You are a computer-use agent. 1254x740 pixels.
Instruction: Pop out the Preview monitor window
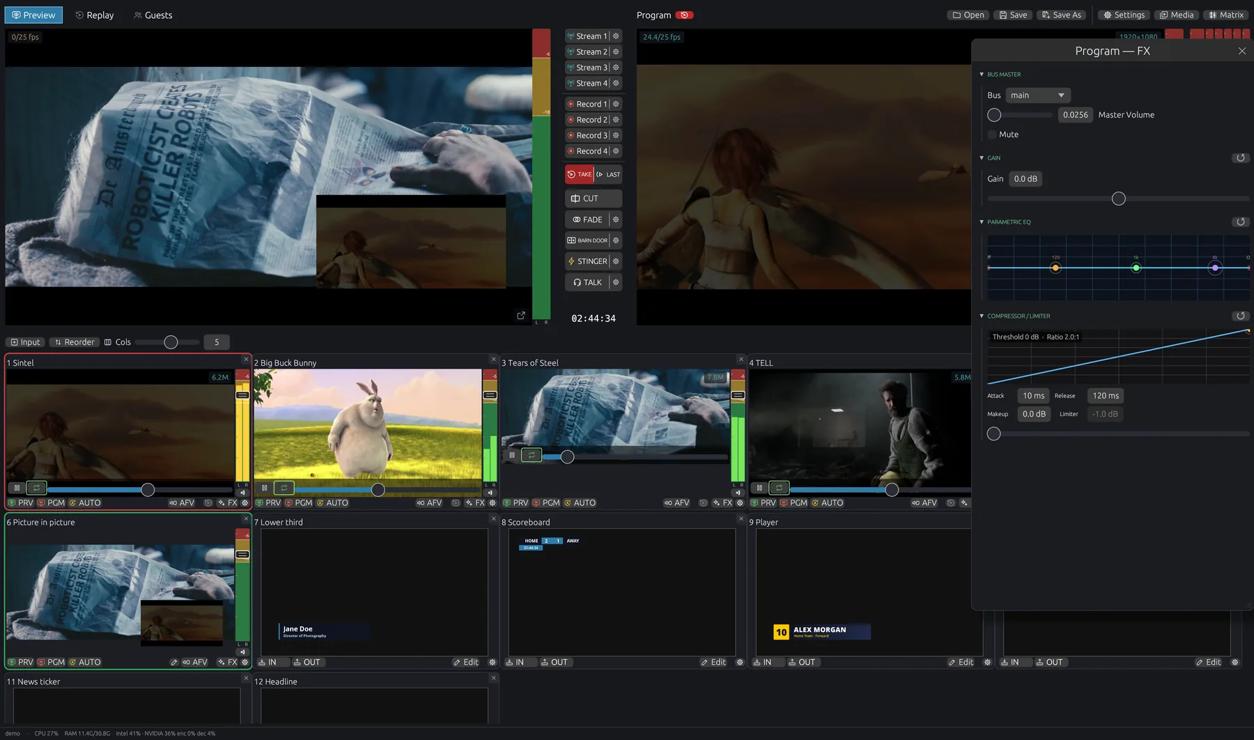point(521,316)
